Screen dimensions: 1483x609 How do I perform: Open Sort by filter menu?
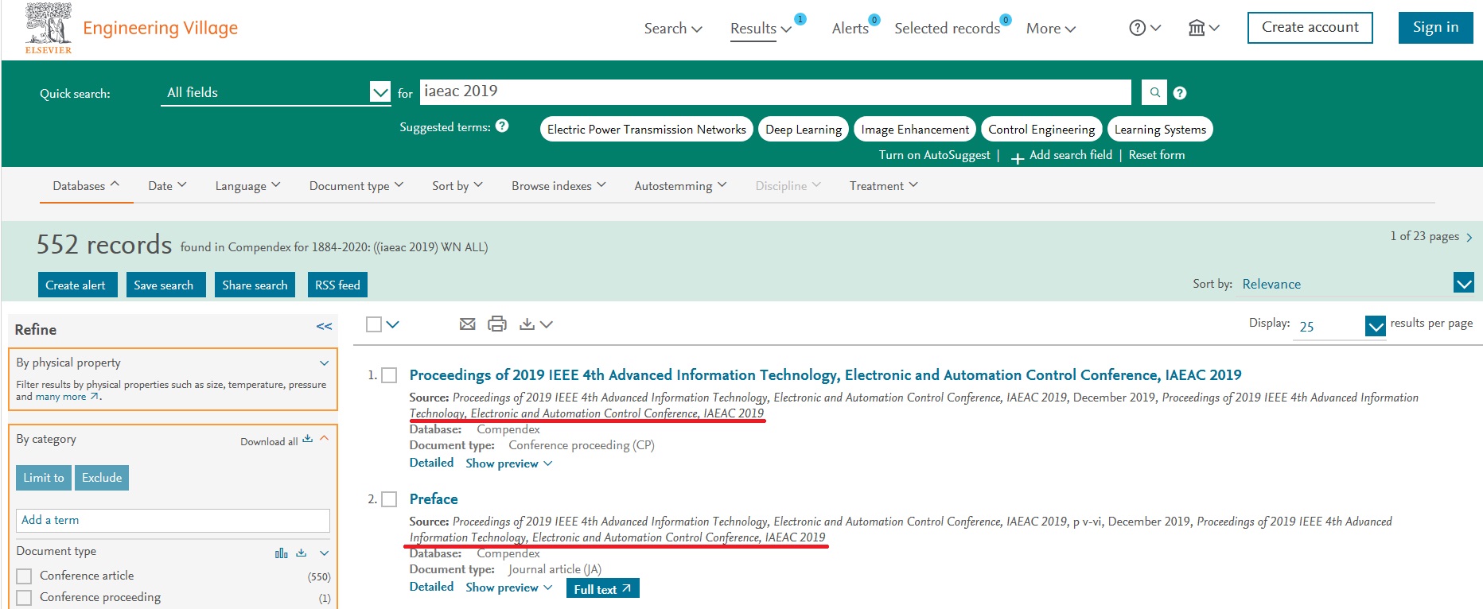457,185
